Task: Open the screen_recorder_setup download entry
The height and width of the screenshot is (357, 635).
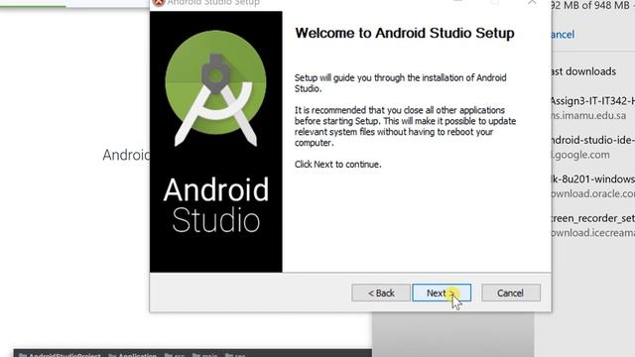Action: (x=592, y=218)
